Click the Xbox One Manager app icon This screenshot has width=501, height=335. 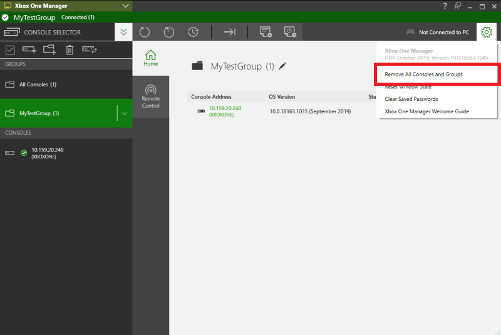(8, 6)
